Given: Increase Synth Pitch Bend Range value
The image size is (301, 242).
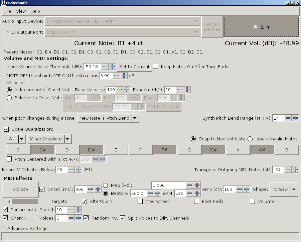Looking at the screenshot, I should pos(295,118).
